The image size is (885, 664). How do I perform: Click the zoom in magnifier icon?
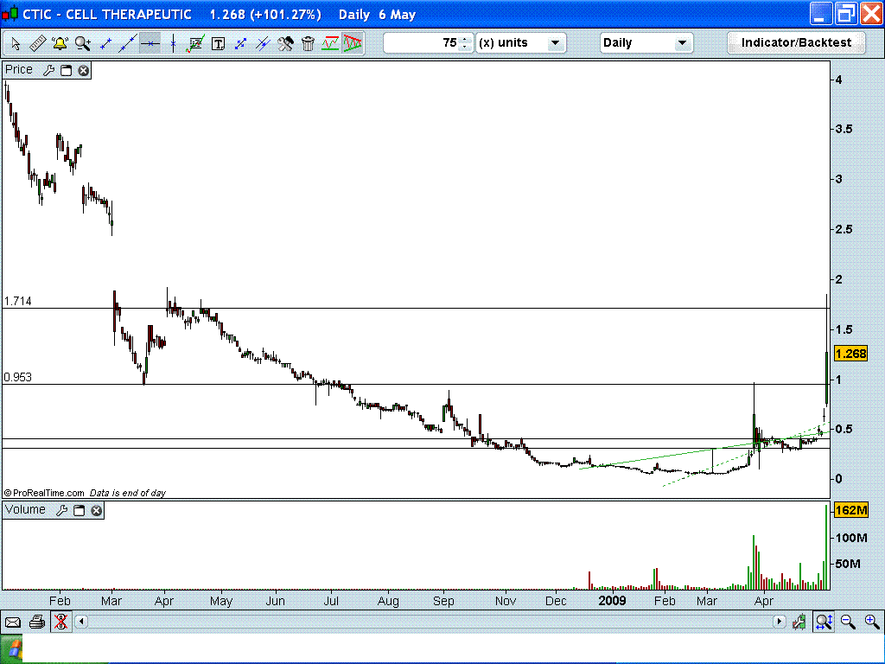[x=871, y=622]
